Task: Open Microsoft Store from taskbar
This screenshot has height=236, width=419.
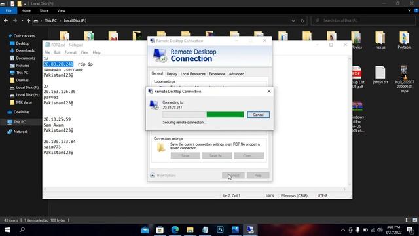Action: pyautogui.click(x=160, y=230)
